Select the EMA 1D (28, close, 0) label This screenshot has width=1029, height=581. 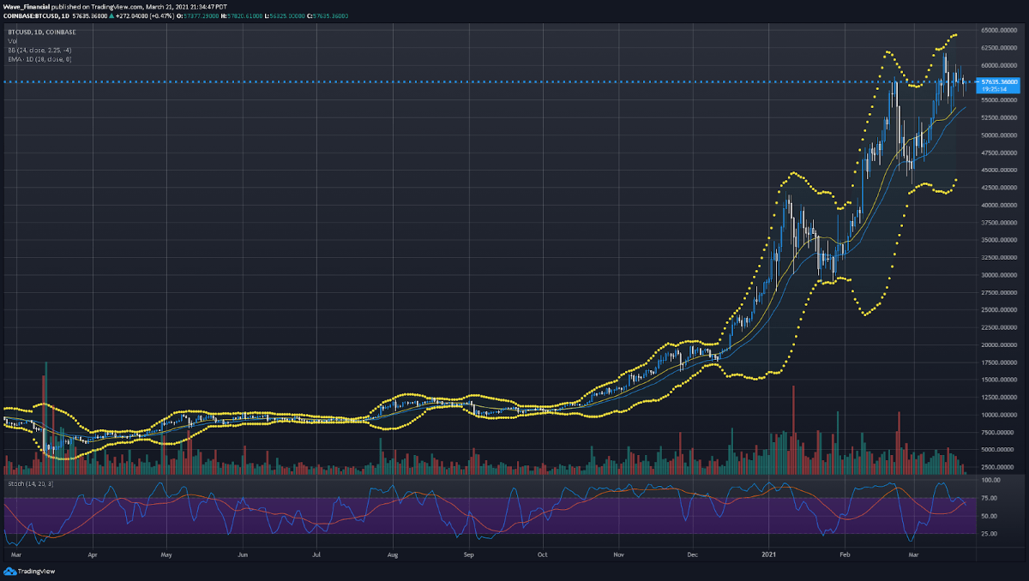click(x=39, y=58)
